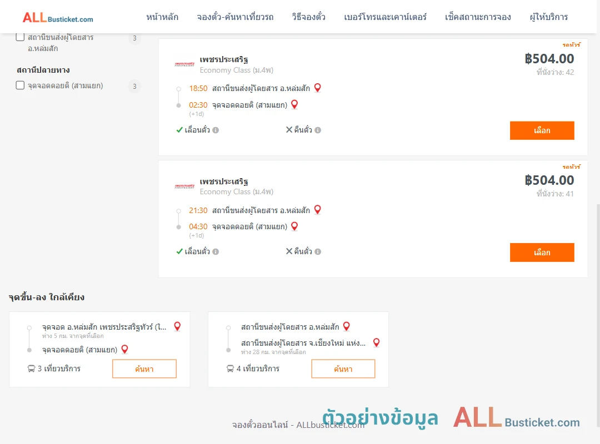Click map pin for nearby จุดจอดดอยติ (สามแยก) card

(x=124, y=349)
